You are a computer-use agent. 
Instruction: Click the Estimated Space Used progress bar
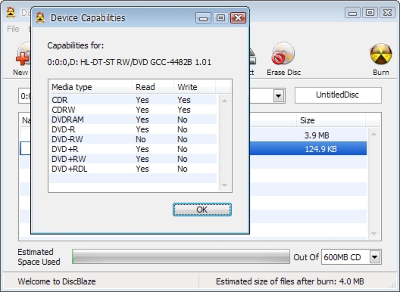(181, 257)
